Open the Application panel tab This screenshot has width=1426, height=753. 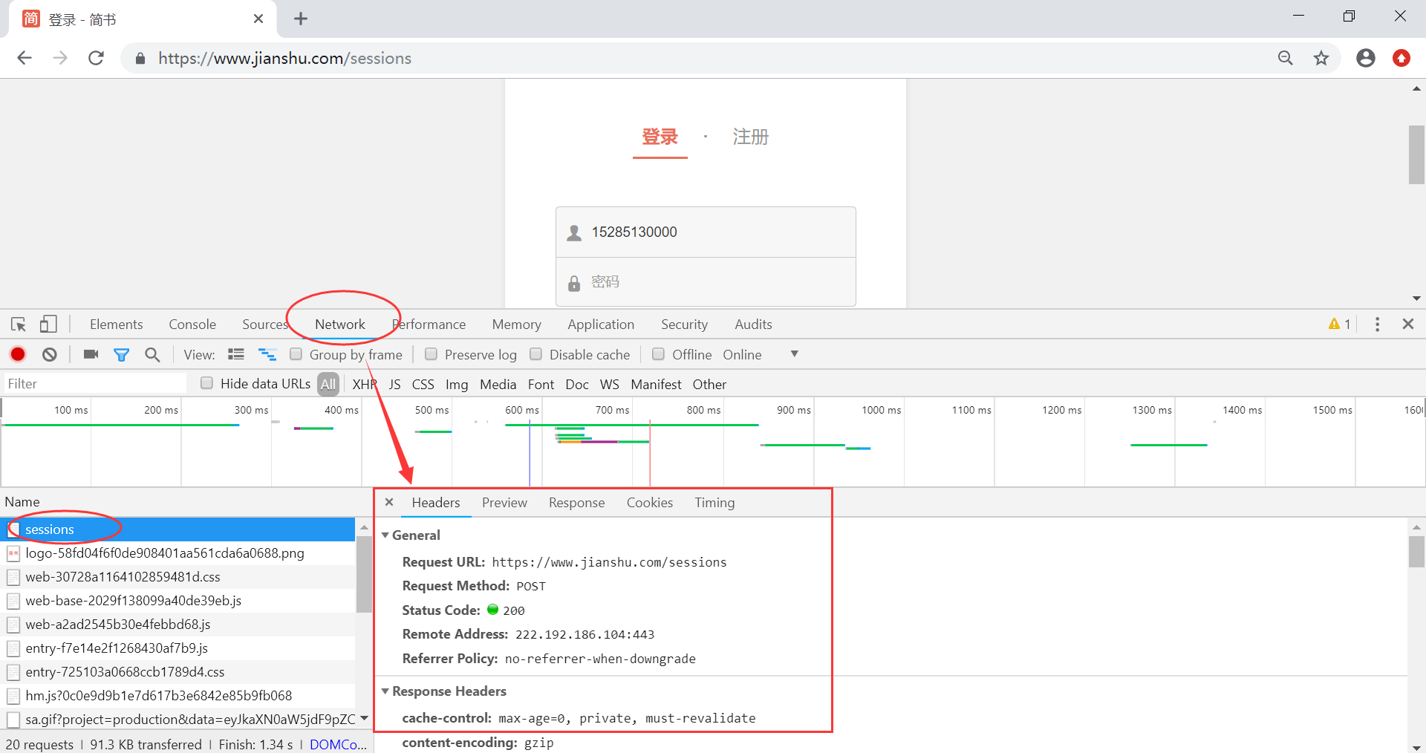click(x=601, y=325)
